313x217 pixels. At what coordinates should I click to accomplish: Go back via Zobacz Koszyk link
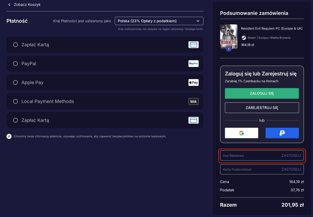27,5
